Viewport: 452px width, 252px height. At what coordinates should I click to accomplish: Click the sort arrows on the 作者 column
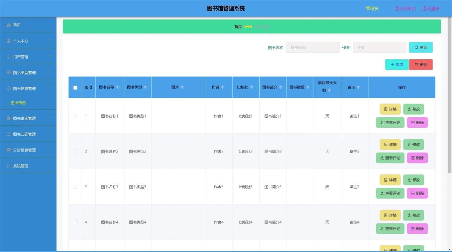click(223, 87)
